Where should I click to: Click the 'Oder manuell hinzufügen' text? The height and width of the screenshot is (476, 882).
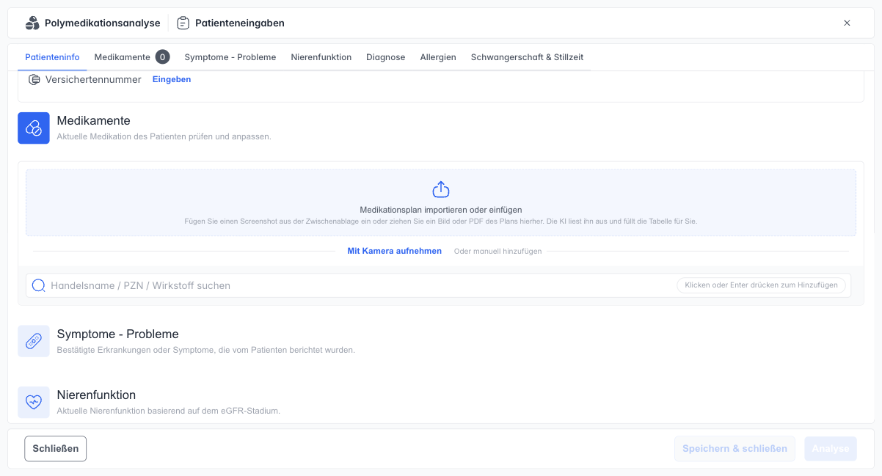498,251
